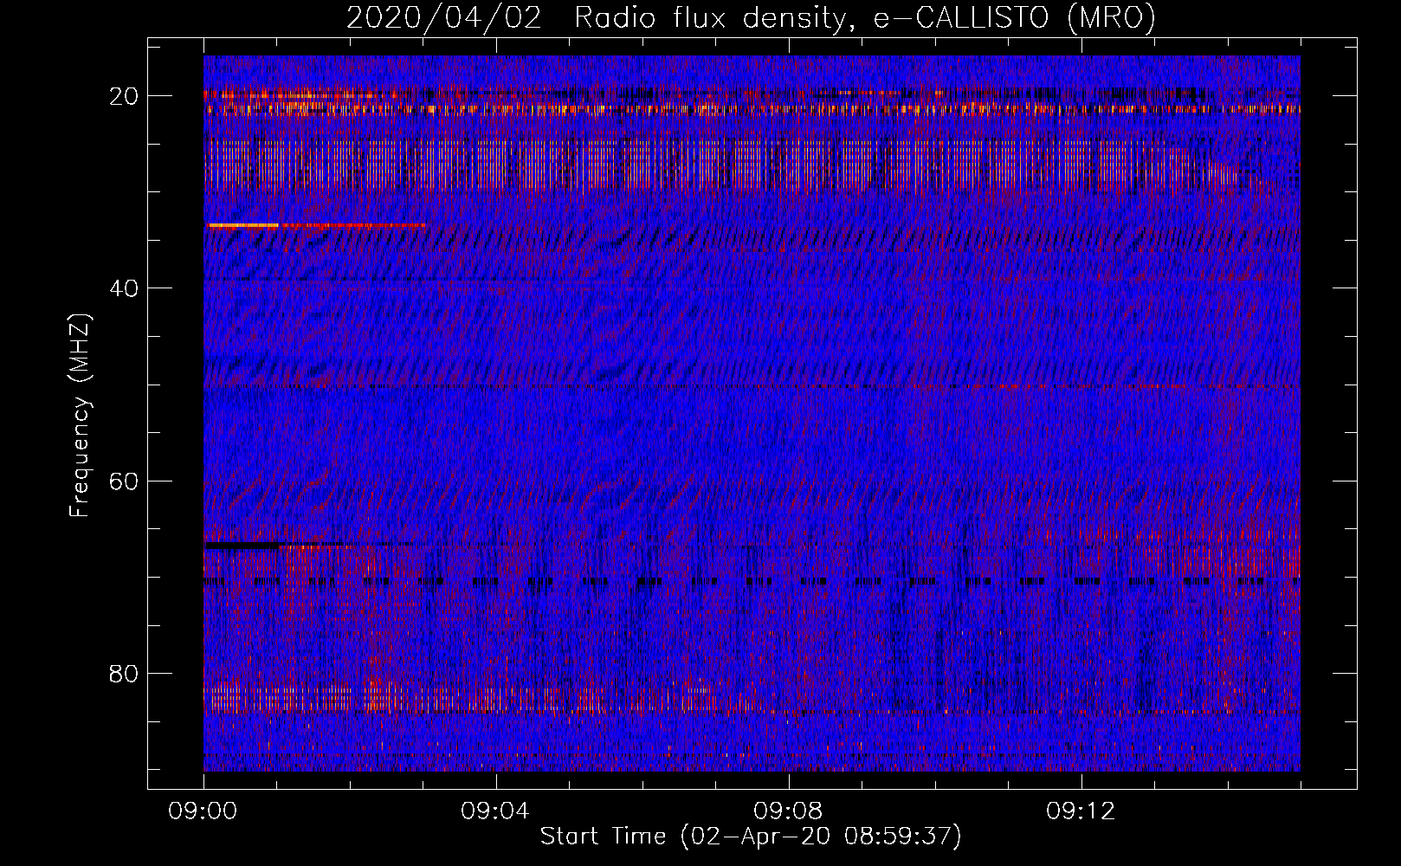Click the plot title '2020/04/02 Radio flux density, e-CALLISTO (MRO)'
The height and width of the screenshot is (866, 1401).
751,17
